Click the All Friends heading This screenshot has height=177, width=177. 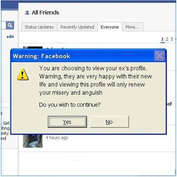tap(45, 12)
